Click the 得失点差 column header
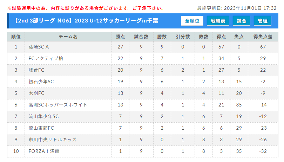This screenshot has height=162, width=284. (263, 37)
